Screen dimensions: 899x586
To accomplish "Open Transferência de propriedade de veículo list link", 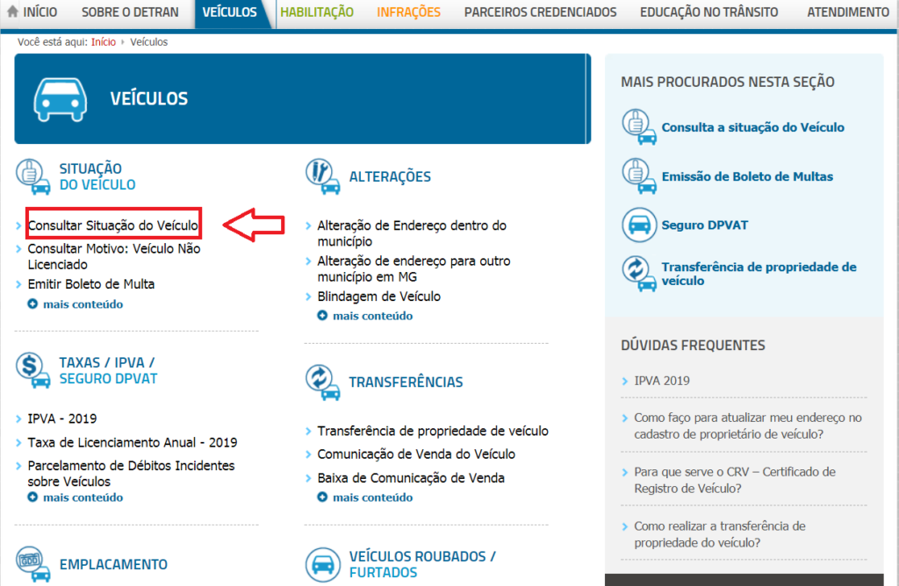I will point(432,430).
